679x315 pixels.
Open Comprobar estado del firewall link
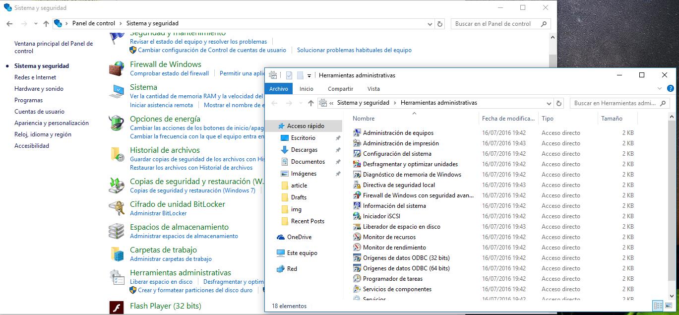click(170, 73)
